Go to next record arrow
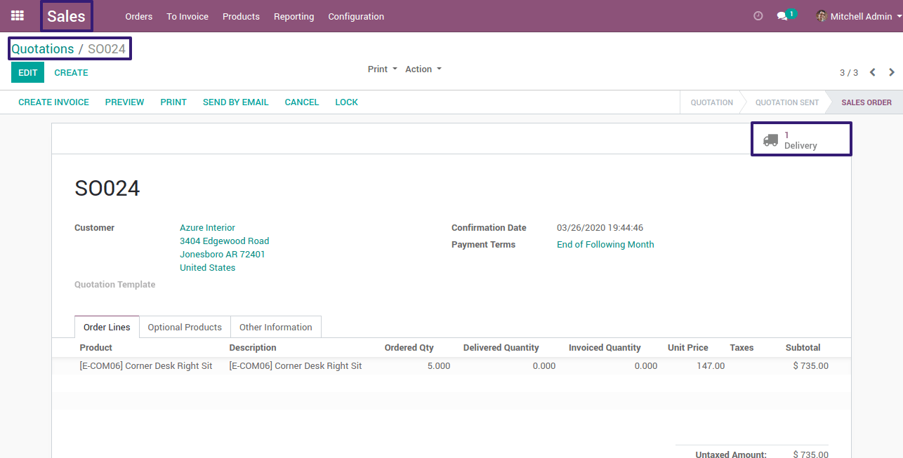 (892, 72)
